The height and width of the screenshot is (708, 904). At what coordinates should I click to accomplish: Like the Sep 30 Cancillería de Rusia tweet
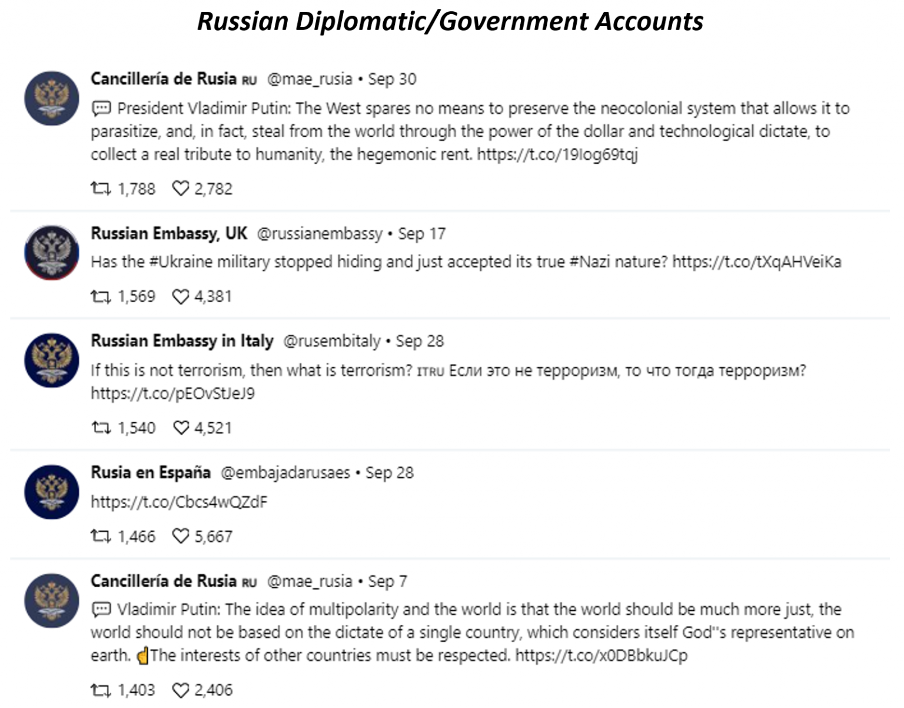[180, 188]
